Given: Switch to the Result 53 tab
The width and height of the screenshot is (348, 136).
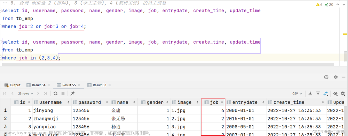Looking at the screenshot, I should click(x=97, y=85).
